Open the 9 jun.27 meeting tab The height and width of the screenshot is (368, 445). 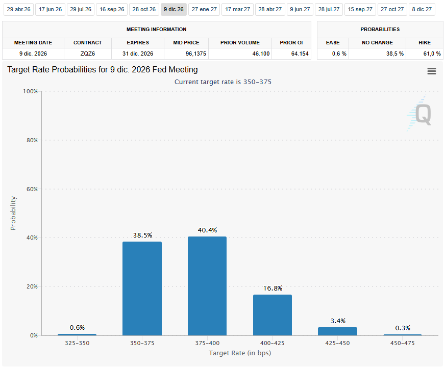pos(300,9)
